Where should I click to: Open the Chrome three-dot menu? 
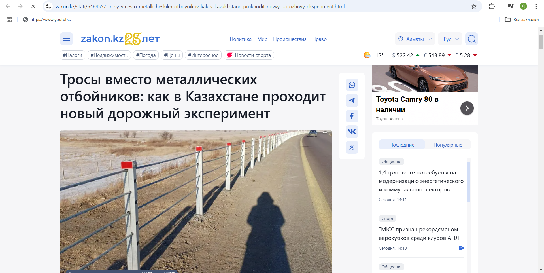(536, 6)
